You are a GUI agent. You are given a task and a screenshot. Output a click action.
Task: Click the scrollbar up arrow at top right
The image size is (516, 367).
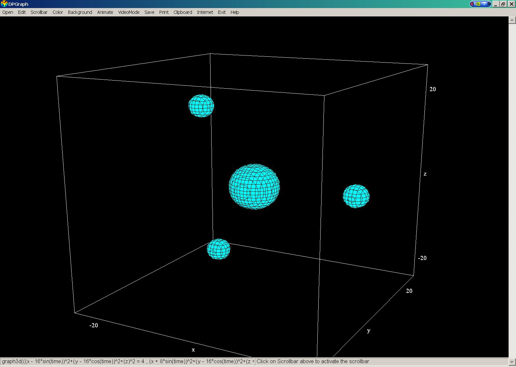click(x=512, y=20)
